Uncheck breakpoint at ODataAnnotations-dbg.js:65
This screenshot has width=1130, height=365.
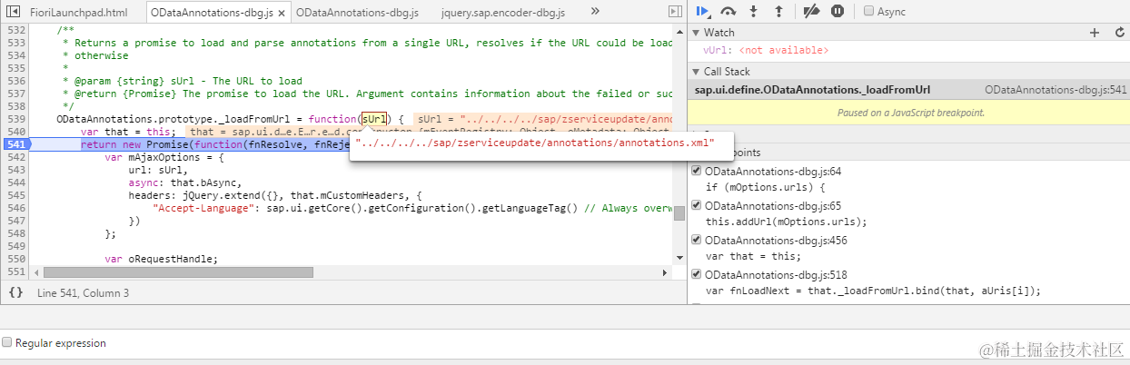pyautogui.click(x=697, y=205)
